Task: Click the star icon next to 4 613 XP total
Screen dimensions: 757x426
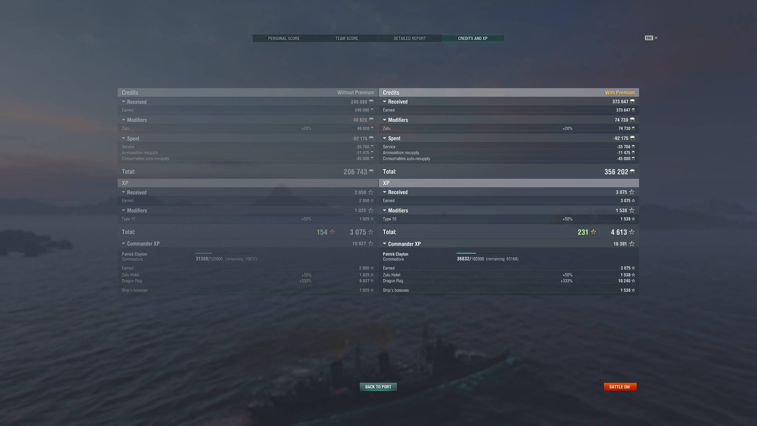Action: (x=632, y=232)
